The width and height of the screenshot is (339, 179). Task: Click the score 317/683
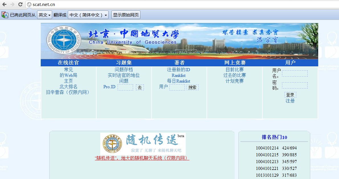(x=289, y=175)
